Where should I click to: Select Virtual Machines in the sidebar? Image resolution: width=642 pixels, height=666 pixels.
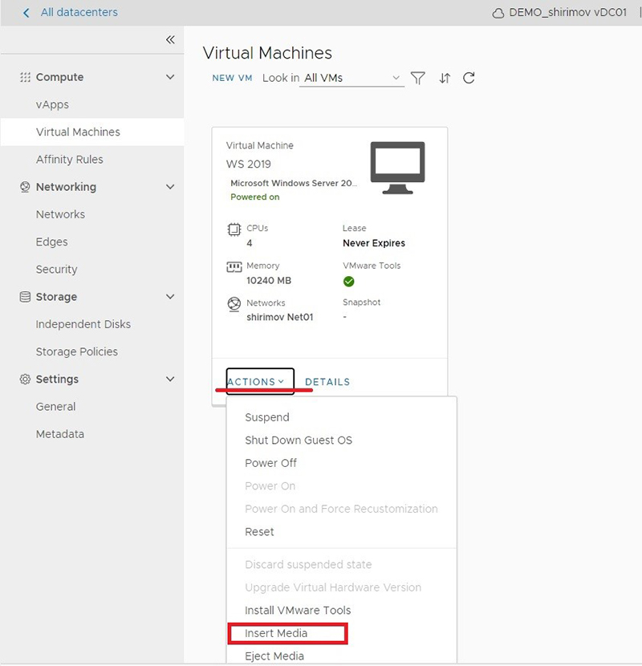tap(78, 132)
